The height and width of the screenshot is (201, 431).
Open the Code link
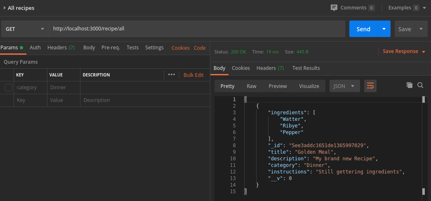200,48
